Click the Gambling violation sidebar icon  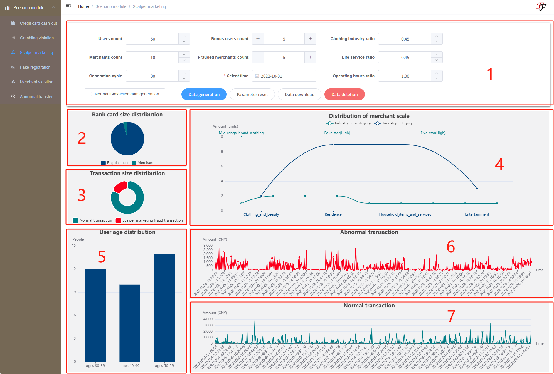[x=13, y=38]
